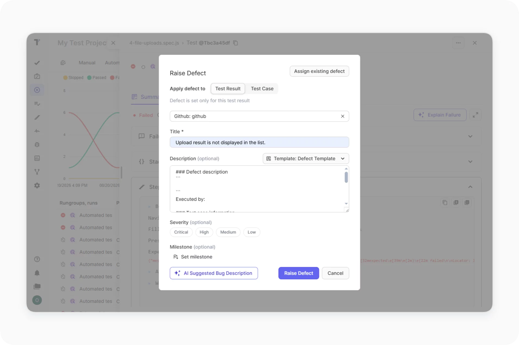Choose Low severity
Viewport: 519px width, 345px height.
pos(251,232)
